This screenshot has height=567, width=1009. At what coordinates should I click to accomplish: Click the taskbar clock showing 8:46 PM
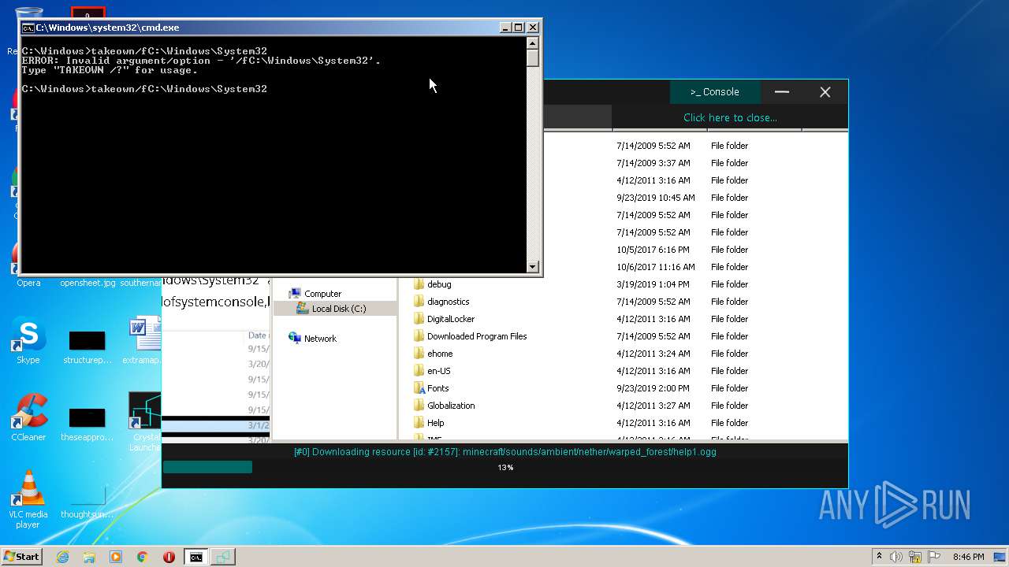tap(968, 557)
